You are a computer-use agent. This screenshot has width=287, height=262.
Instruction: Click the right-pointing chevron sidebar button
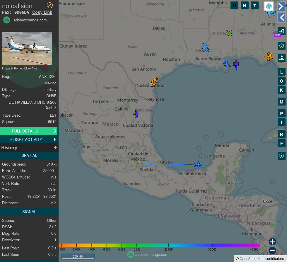pyautogui.click(x=281, y=6)
